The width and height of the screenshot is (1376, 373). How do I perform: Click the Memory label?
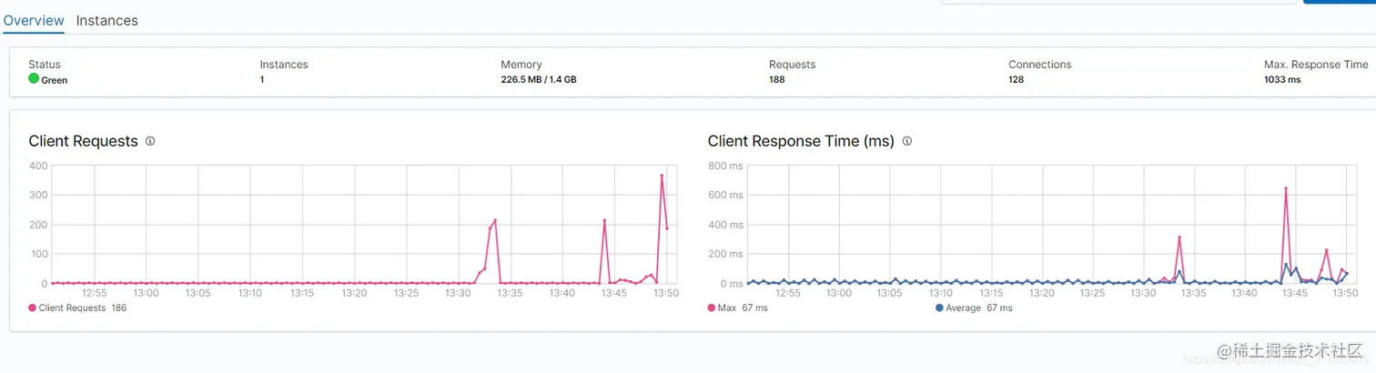[521, 65]
